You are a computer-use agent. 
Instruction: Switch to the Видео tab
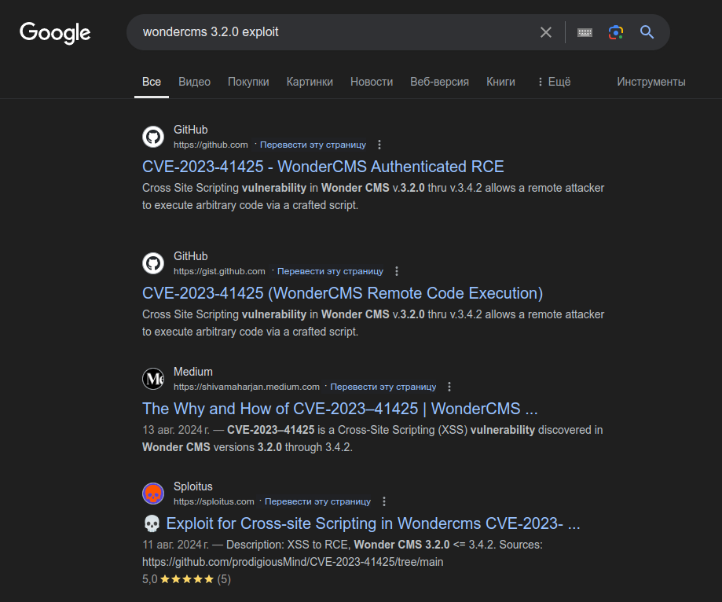(x=194, y=82)
